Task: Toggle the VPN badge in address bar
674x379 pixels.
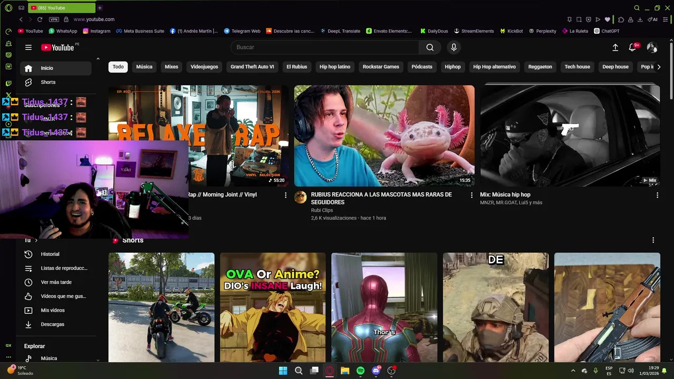Action: tap(54, 19)
